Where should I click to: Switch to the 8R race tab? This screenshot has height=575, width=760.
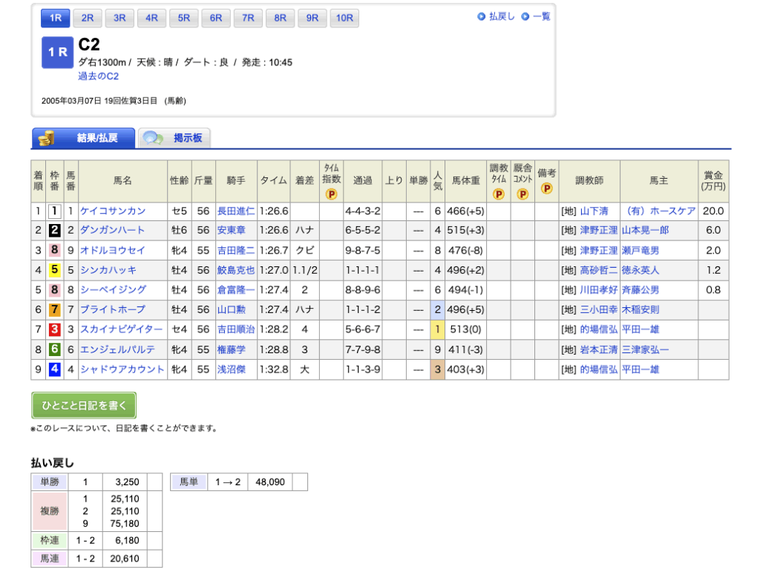280,18
